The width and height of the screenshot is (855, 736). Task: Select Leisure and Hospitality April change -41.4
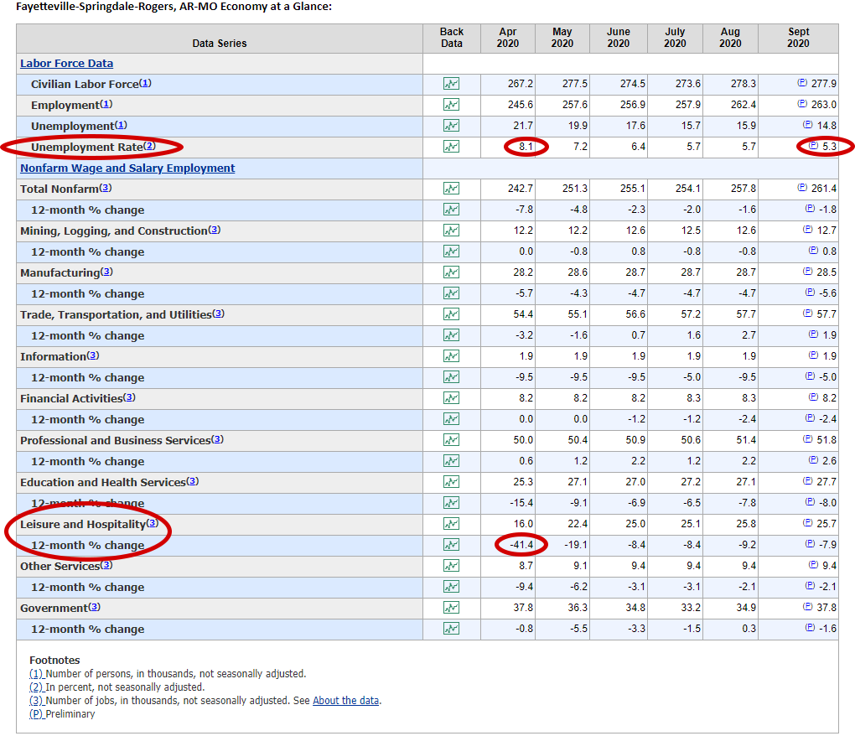[x=521, y=545]
